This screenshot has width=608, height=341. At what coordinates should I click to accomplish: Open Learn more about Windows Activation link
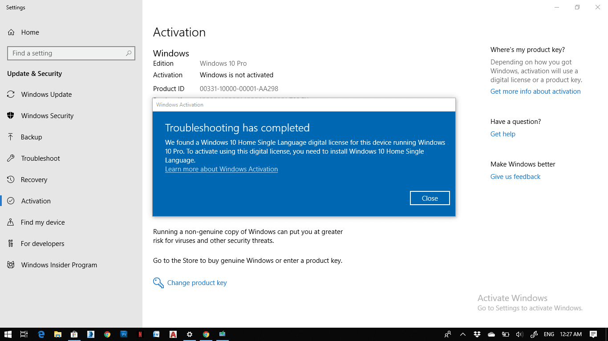(221, 169)
